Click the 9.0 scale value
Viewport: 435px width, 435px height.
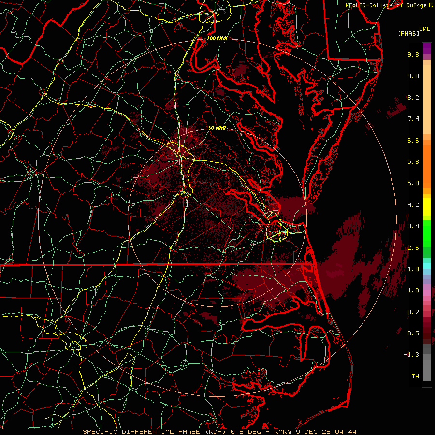(413, 76)
